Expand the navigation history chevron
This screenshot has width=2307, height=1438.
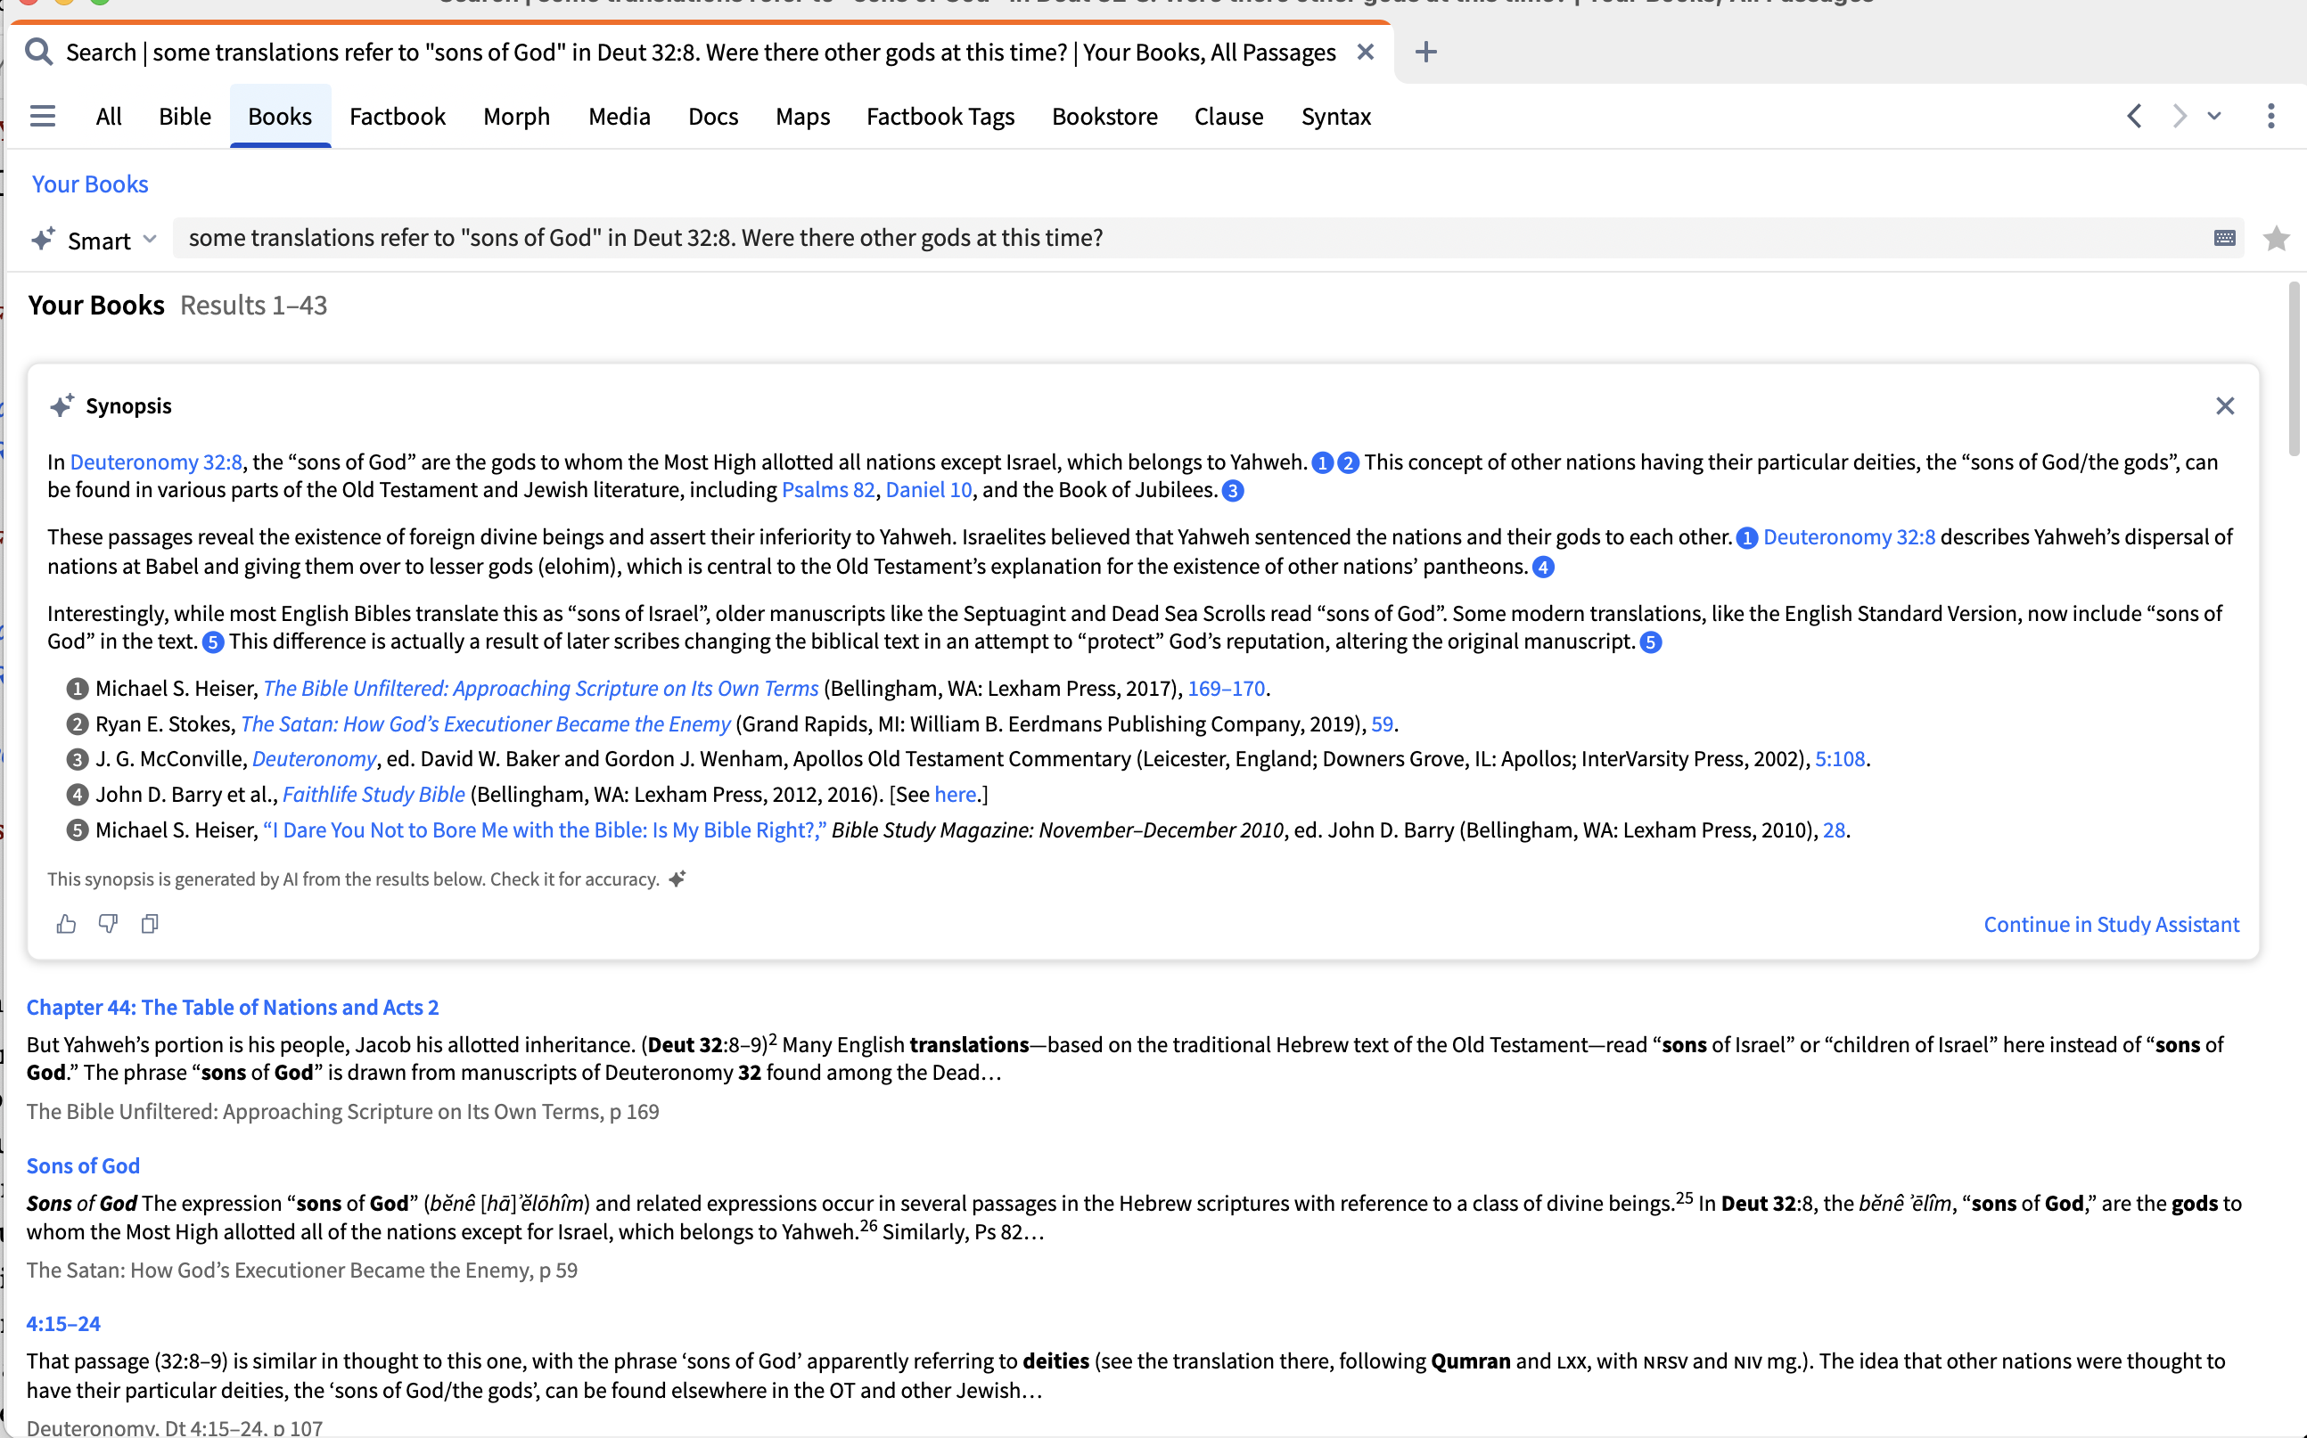2213,116
